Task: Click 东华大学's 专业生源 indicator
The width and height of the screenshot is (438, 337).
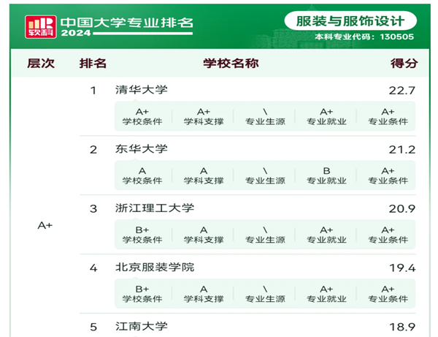Action: [265, 175]
